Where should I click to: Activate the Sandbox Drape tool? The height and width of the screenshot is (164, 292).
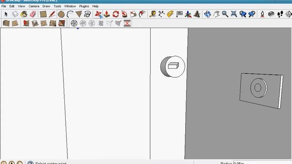click(x=44, y=23)
